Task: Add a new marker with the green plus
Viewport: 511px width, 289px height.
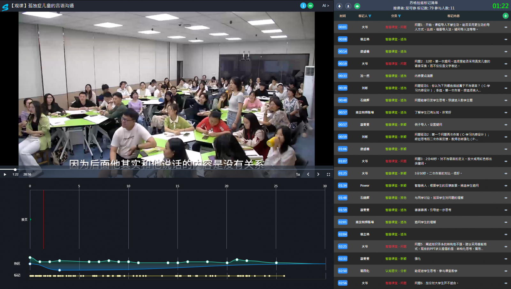Action: click(506, 16)
